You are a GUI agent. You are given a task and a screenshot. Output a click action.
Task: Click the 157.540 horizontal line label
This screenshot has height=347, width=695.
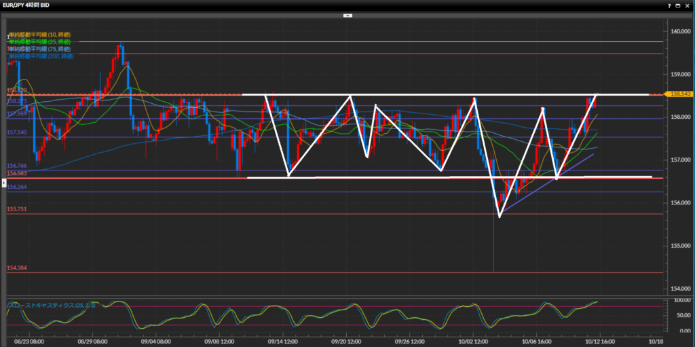[x=16, y=132]
